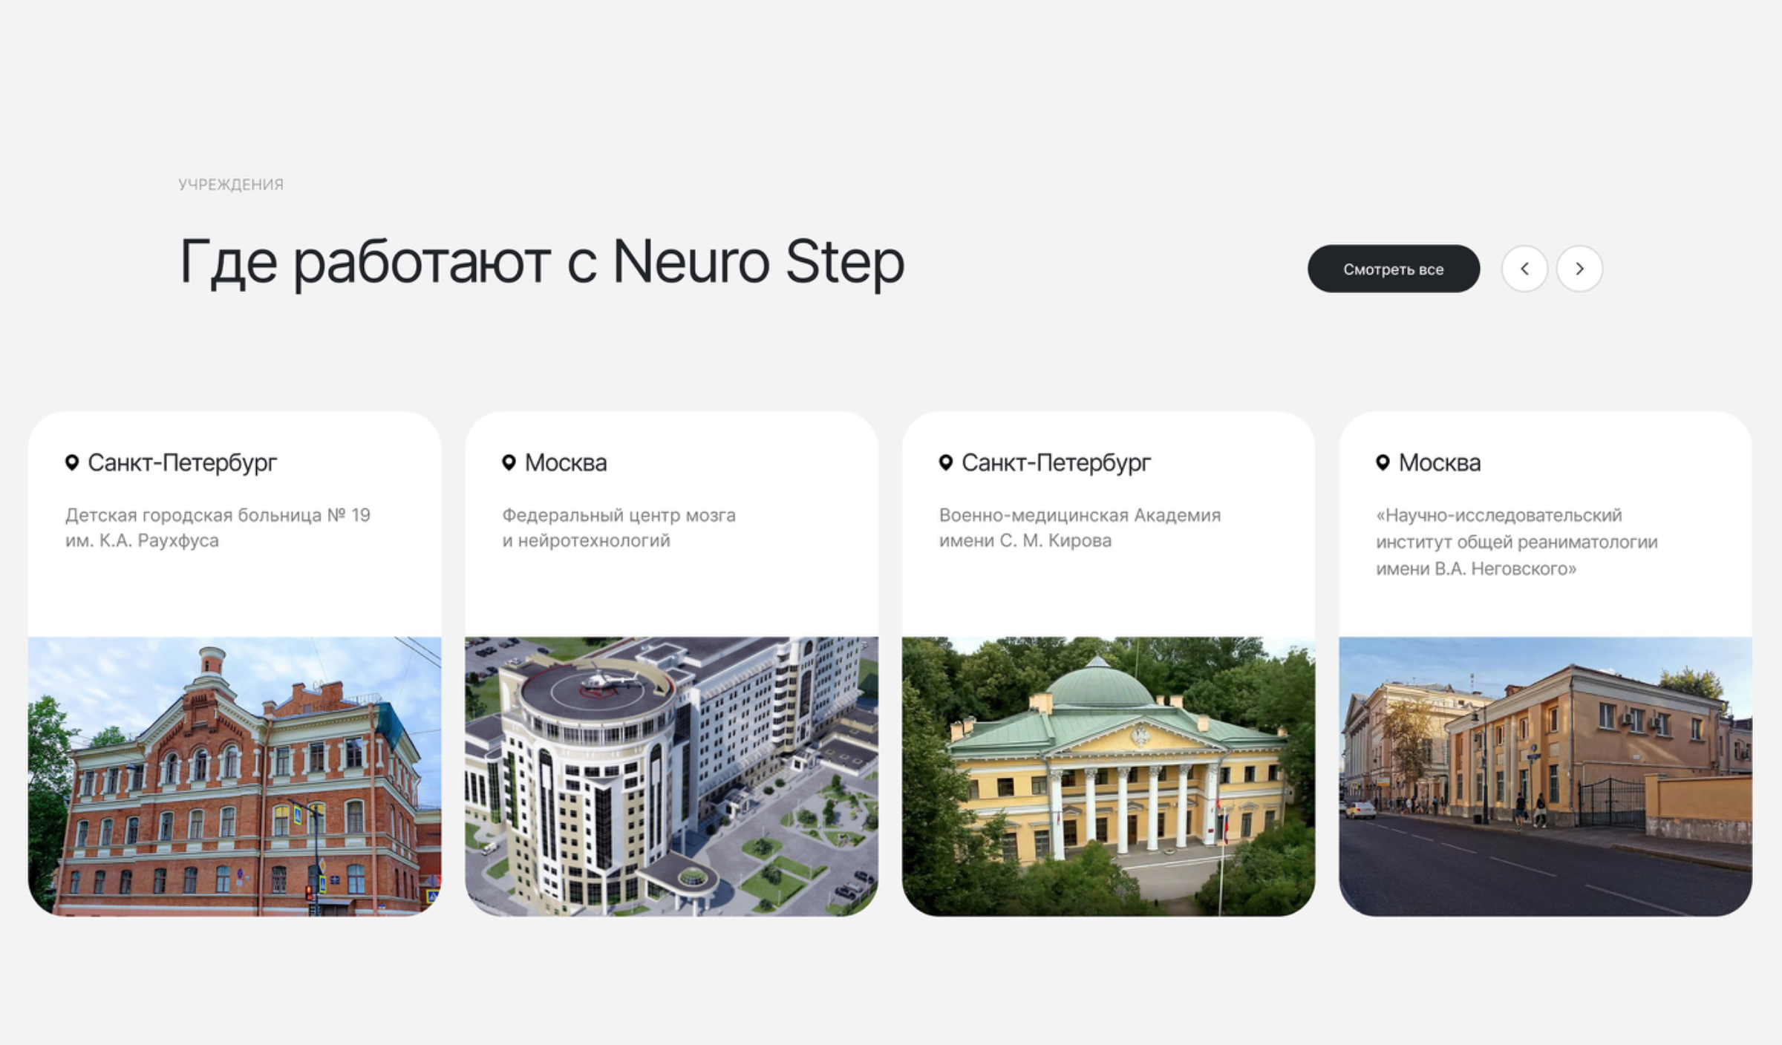Advance carousel with right arrow button
The width and height of the screenshot is (1782, 1045).
click(1579, 269)
